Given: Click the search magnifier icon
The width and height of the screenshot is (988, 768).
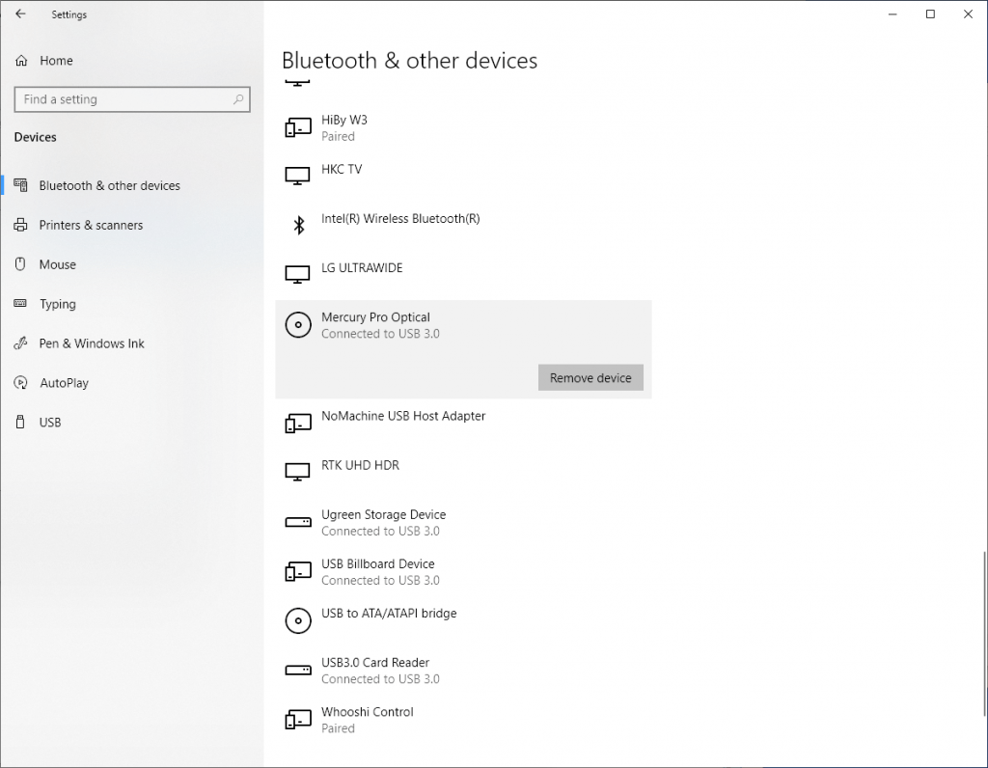Looking at the screenshot, I should pos(238,99).
